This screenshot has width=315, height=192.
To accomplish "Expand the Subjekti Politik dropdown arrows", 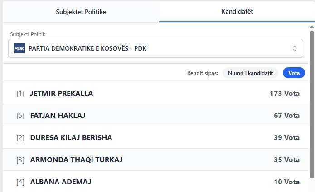I will 294,48.
